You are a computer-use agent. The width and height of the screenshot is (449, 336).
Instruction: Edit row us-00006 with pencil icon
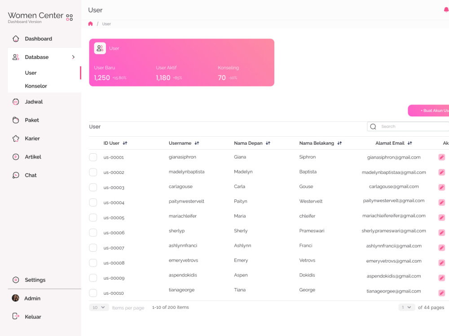click(441, 233)
